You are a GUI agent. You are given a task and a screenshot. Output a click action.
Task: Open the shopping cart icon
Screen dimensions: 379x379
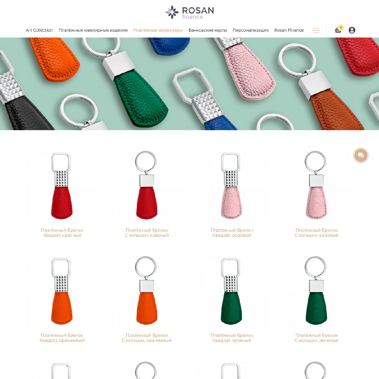pos(338,30)
